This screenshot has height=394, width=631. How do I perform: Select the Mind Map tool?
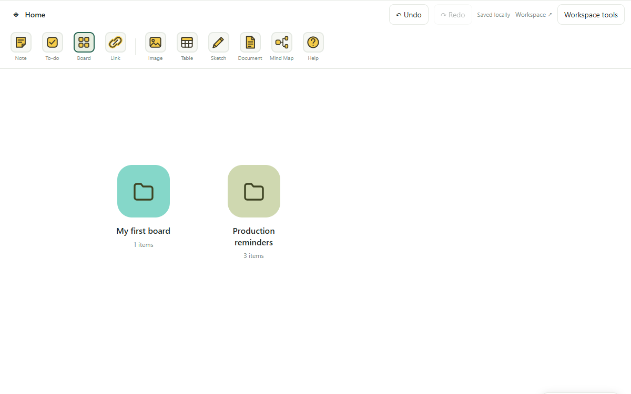point(282,43)
